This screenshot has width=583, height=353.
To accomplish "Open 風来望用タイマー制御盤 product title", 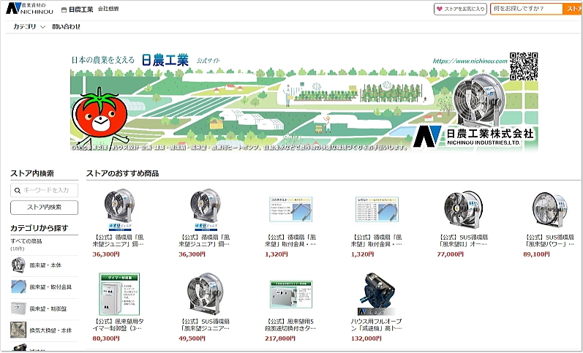I will click(x=119, y=324).
